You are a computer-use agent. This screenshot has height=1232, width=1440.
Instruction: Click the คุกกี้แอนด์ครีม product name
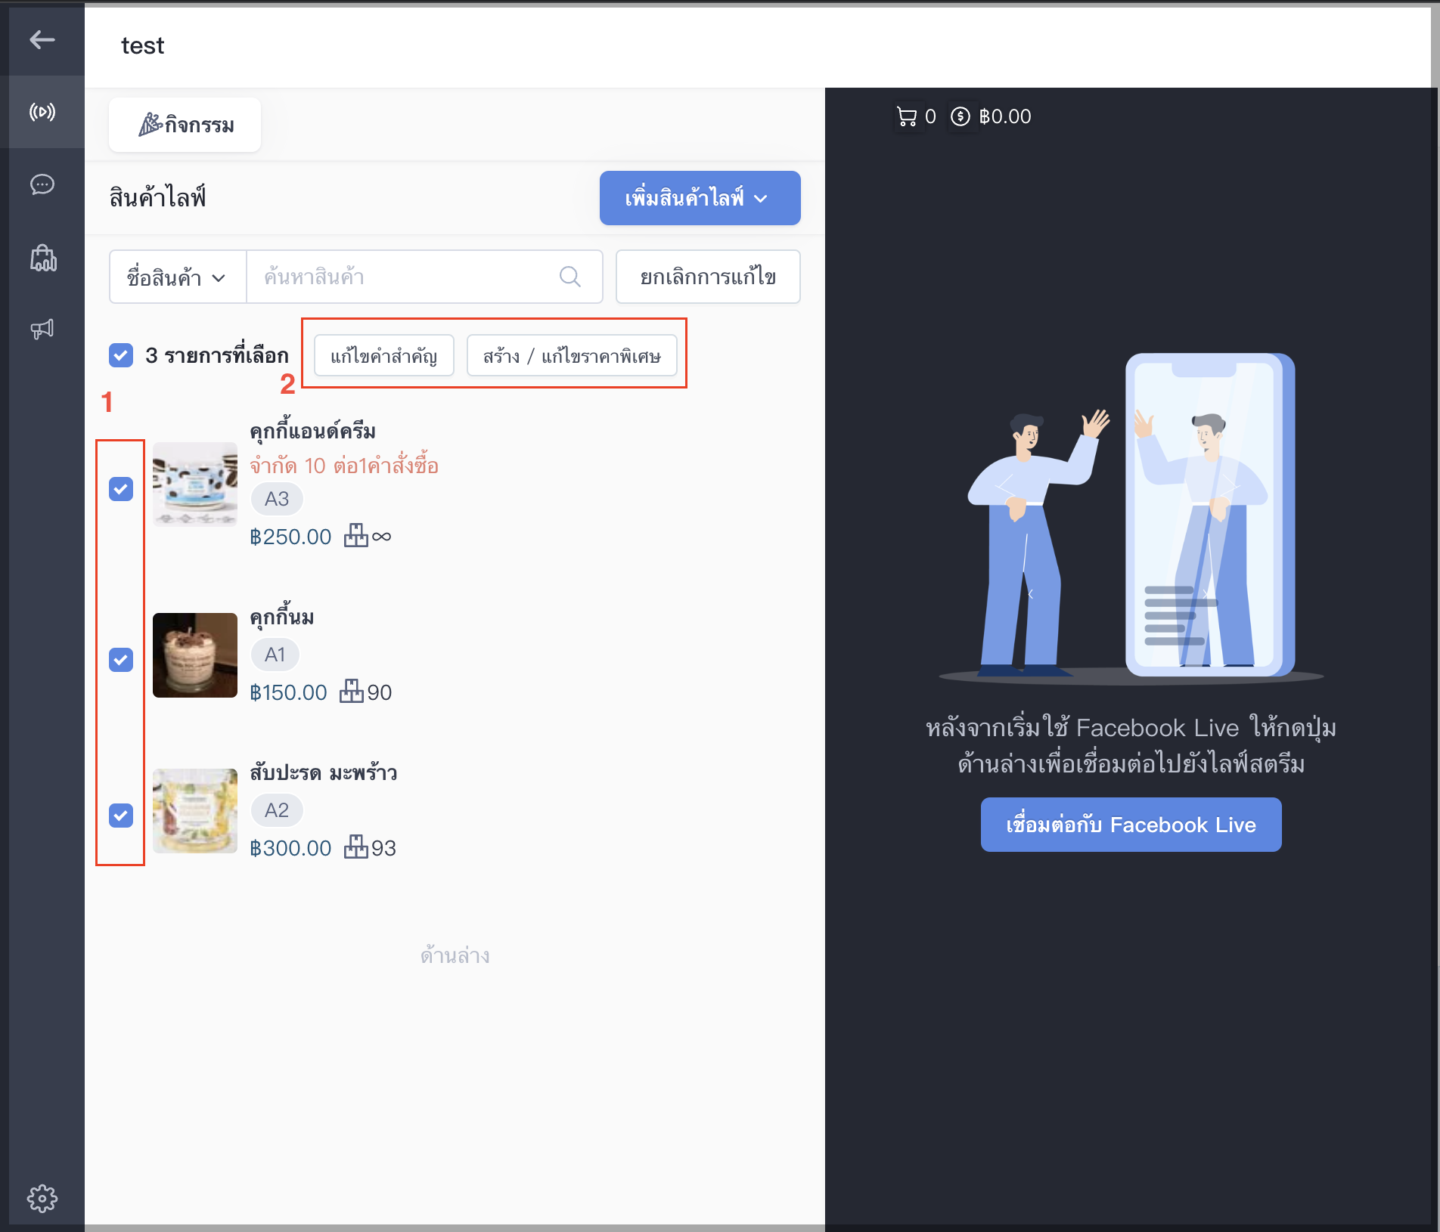pyautogui.click(x=313, y=432)
